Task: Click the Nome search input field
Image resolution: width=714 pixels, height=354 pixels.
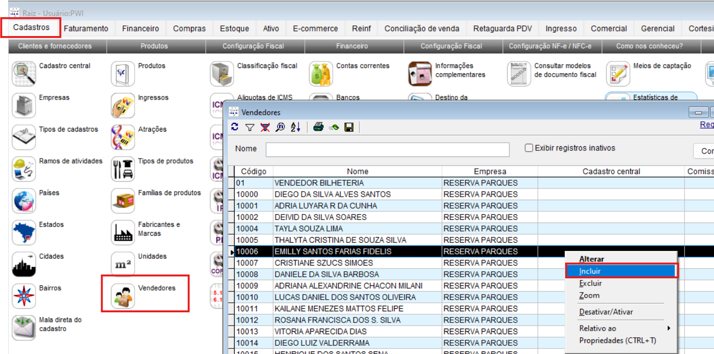Action: point(387,149)
